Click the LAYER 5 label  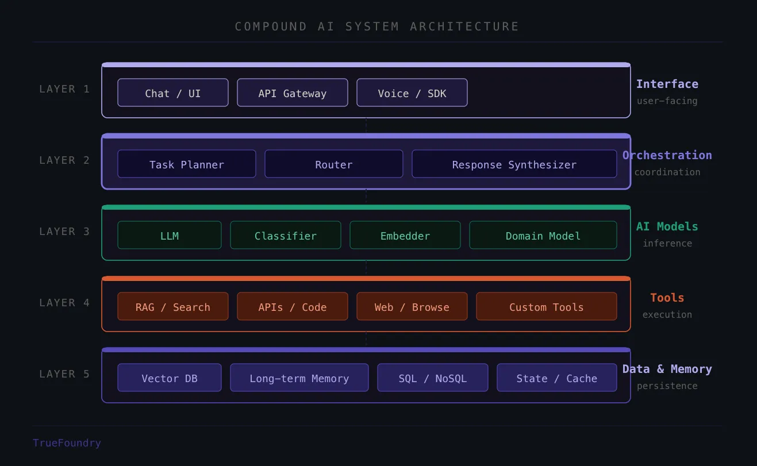[64, 373]
